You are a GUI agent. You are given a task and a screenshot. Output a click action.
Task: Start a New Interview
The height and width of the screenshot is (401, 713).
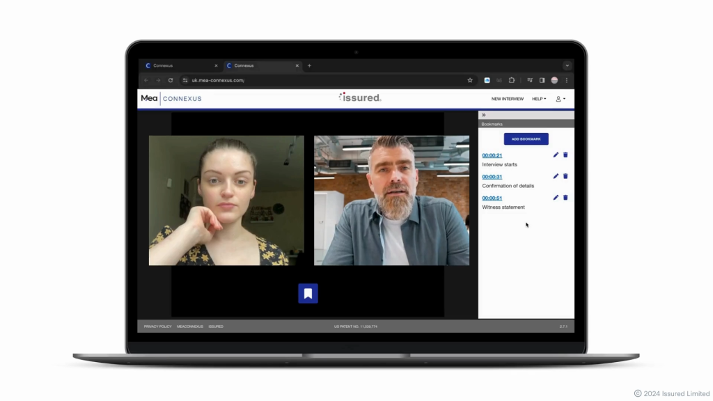click(x=507, y=99)
